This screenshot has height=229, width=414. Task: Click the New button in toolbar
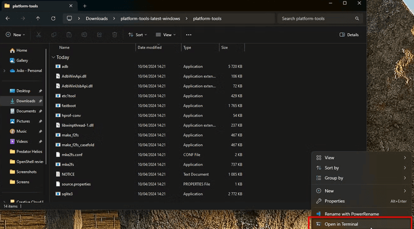tap(14, 35)
